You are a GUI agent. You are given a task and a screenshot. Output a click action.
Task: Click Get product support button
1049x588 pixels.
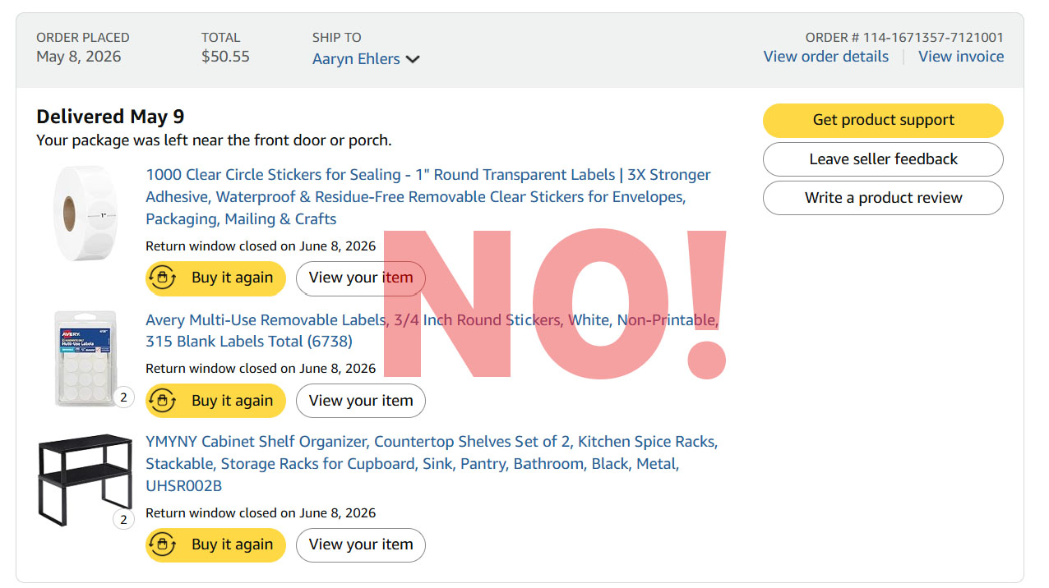(x=883, y=120)
